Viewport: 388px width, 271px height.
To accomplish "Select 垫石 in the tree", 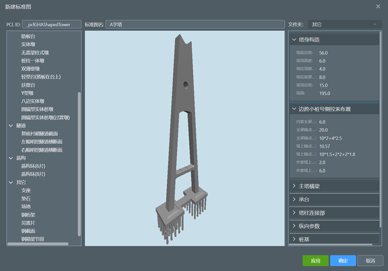I will (26, 199).
